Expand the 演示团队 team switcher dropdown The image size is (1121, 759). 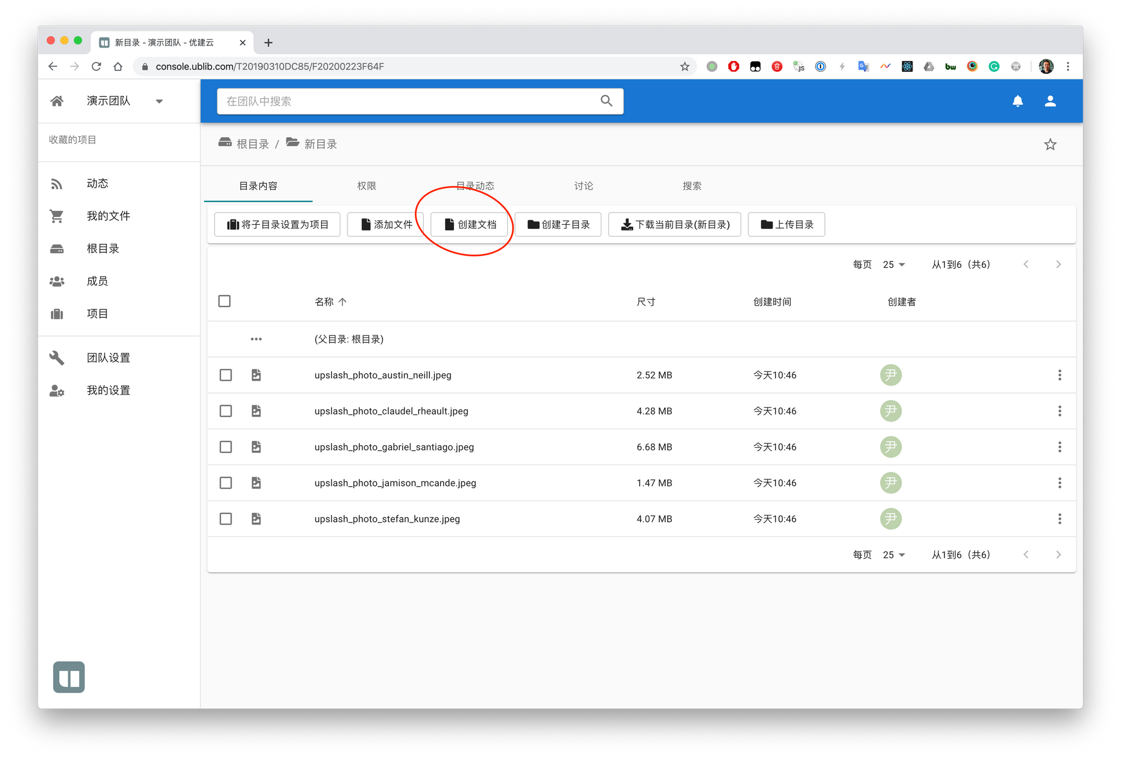tap(159, 101)
